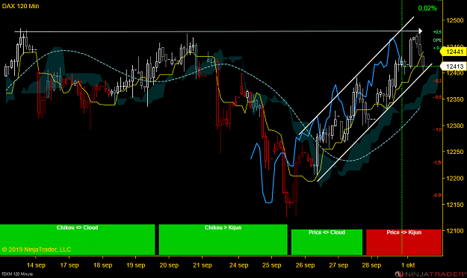
Task: Click the 12150 price axis label
Action: click(x=455, y=205)
